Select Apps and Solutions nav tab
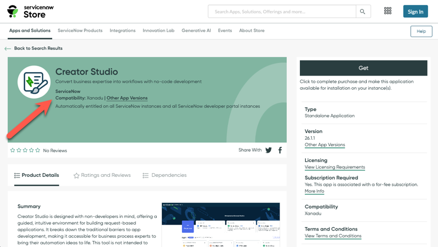The width and height of the screenshot is (438, 247). (30, 31)
